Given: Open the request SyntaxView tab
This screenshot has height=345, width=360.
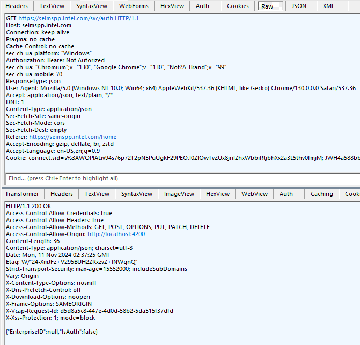Looking at the screenshot, I should (92, 6).
